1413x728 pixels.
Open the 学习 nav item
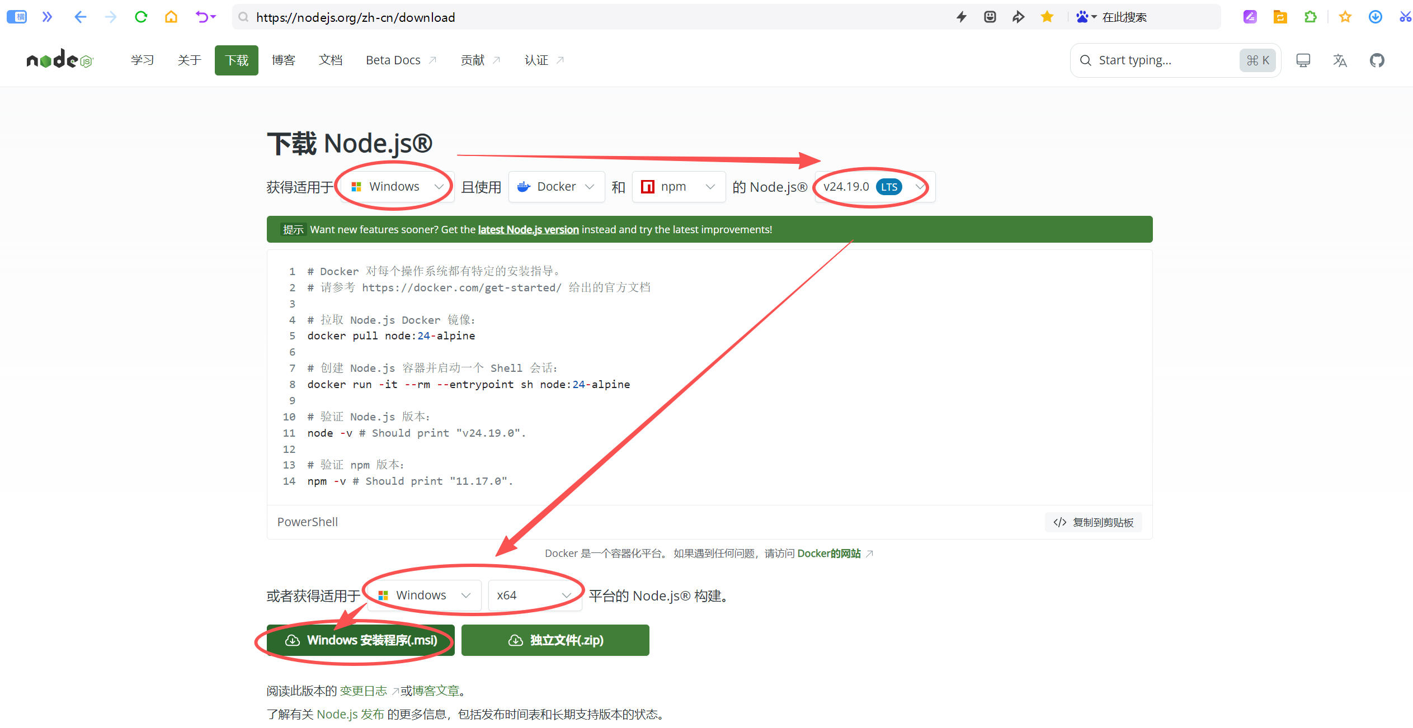(x=142, y=60)
